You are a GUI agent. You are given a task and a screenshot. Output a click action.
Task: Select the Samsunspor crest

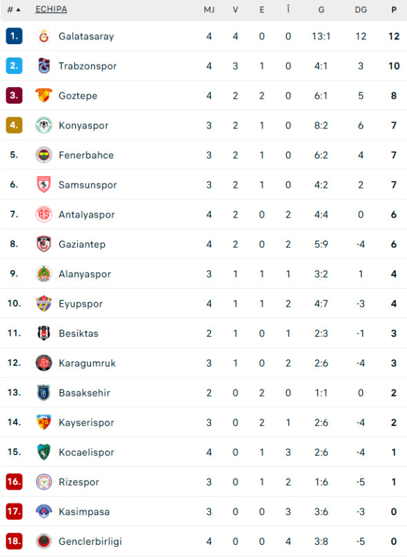pyautogui.click(x=44, y=184)
